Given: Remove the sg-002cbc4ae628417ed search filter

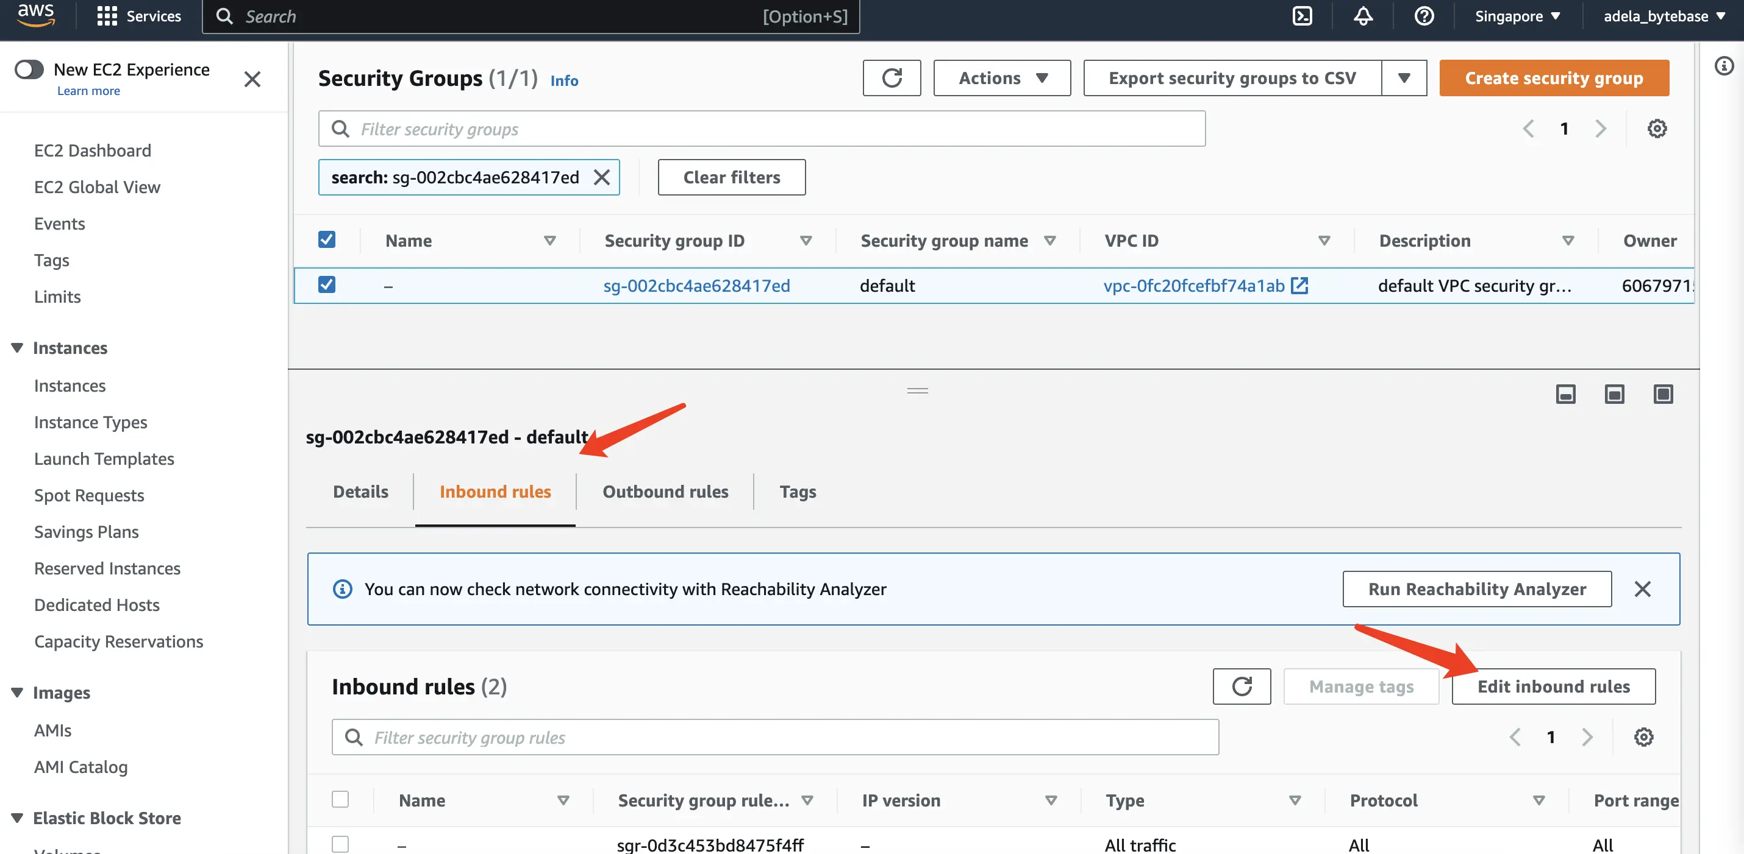Looking at the screenshot, I should point(601,177).
